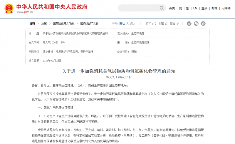Screen dimensions: 235x144
Task: Switch to Traditional Chinese (繁)
Action: 188,8
